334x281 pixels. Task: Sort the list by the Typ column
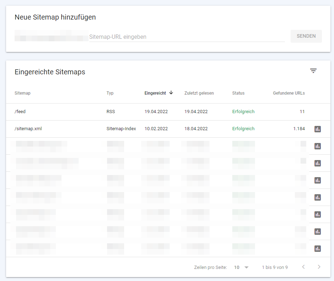pyautogui.click(x=110, y=93)
